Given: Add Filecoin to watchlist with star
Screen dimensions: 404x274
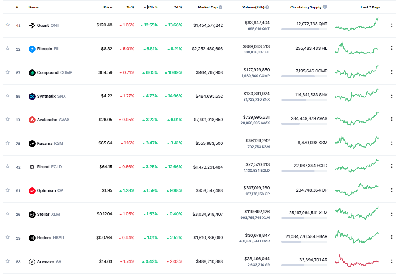Looking at the screenshot, I should [x=8, y=48].
